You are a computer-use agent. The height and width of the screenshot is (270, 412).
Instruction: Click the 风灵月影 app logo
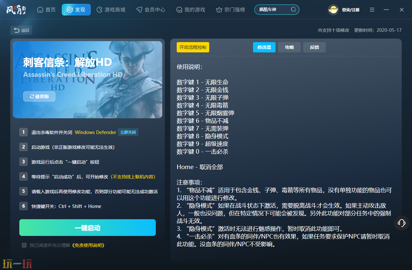(16, 10)
